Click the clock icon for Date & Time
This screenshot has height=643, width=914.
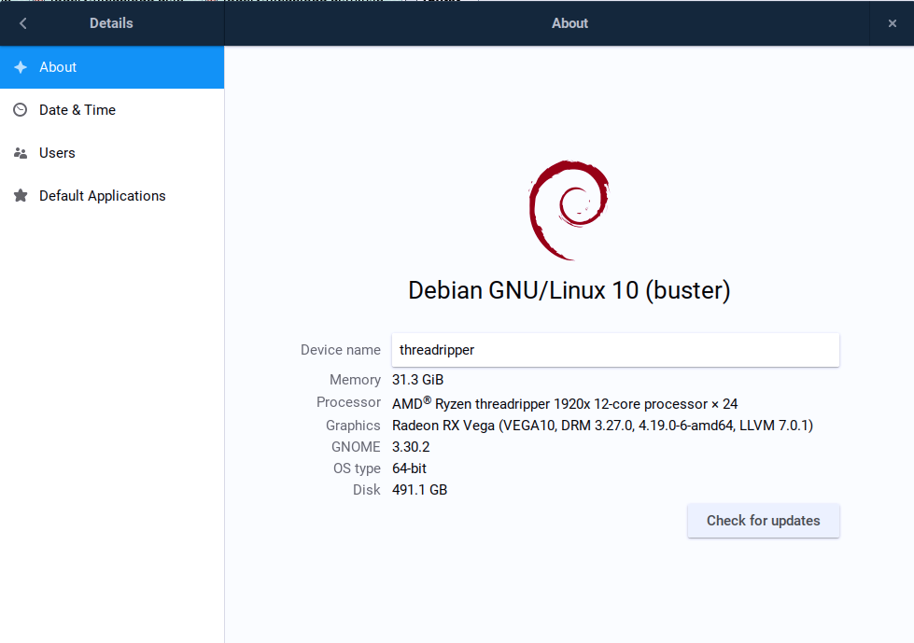[x=21, y=110]
